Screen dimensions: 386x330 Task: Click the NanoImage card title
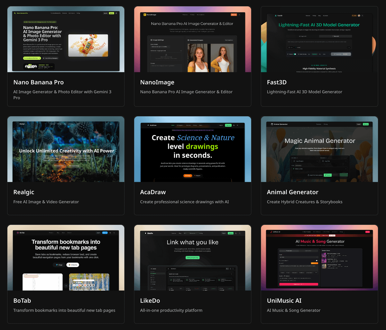click(157, 82)
